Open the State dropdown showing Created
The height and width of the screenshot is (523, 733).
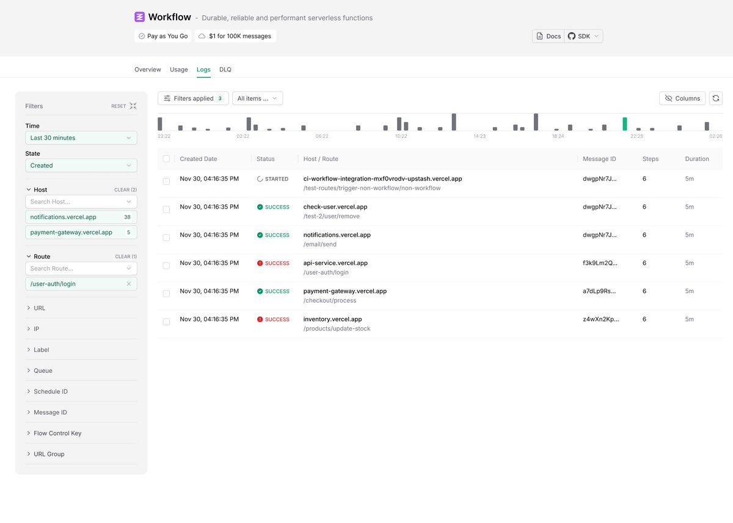81,165
